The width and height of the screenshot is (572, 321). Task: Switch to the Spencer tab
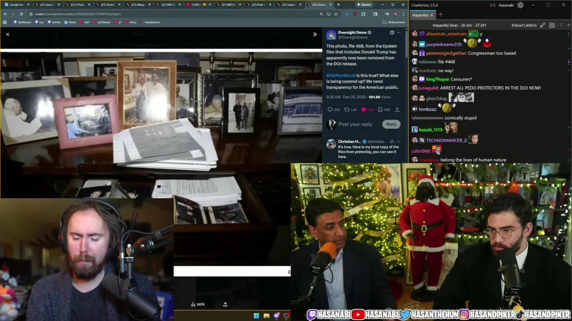[x=46, y=4]
